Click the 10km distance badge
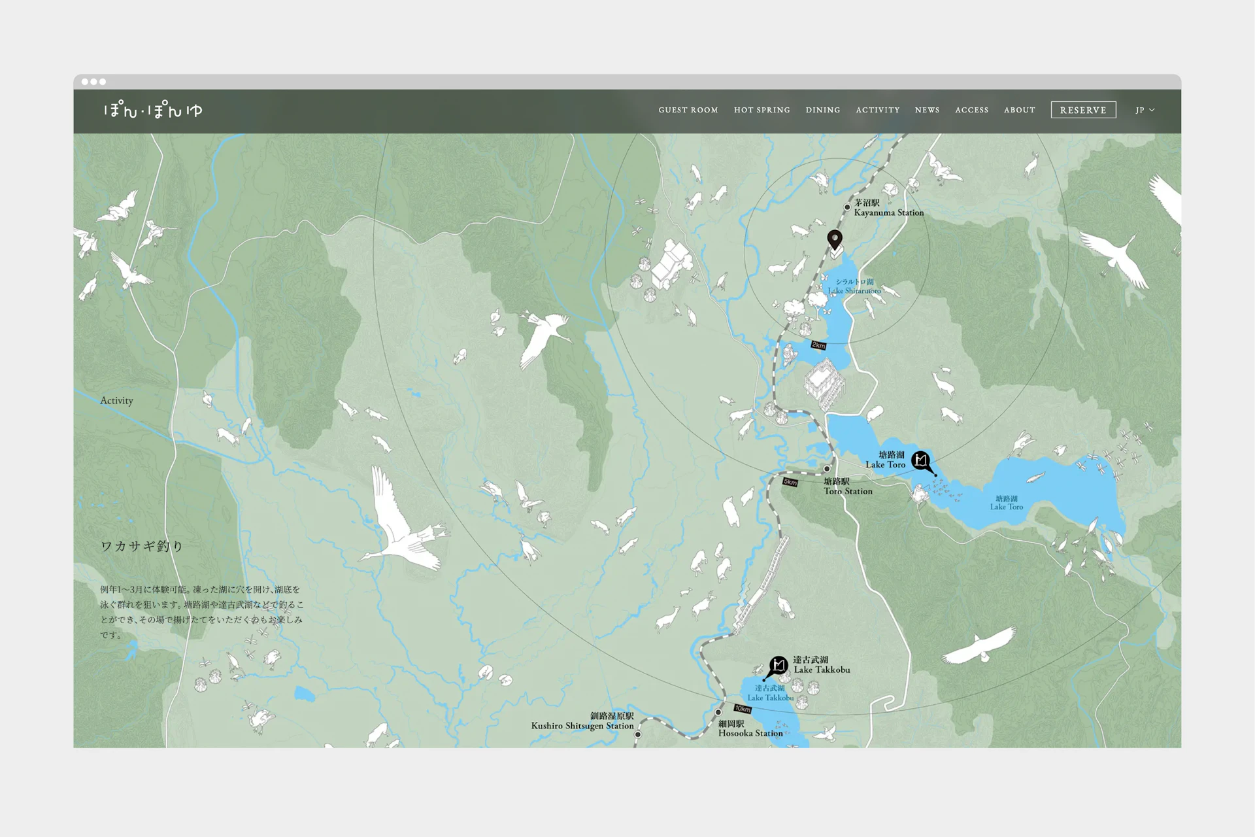The height and width of the screenshot is (837, 1255). pos(743,708)
